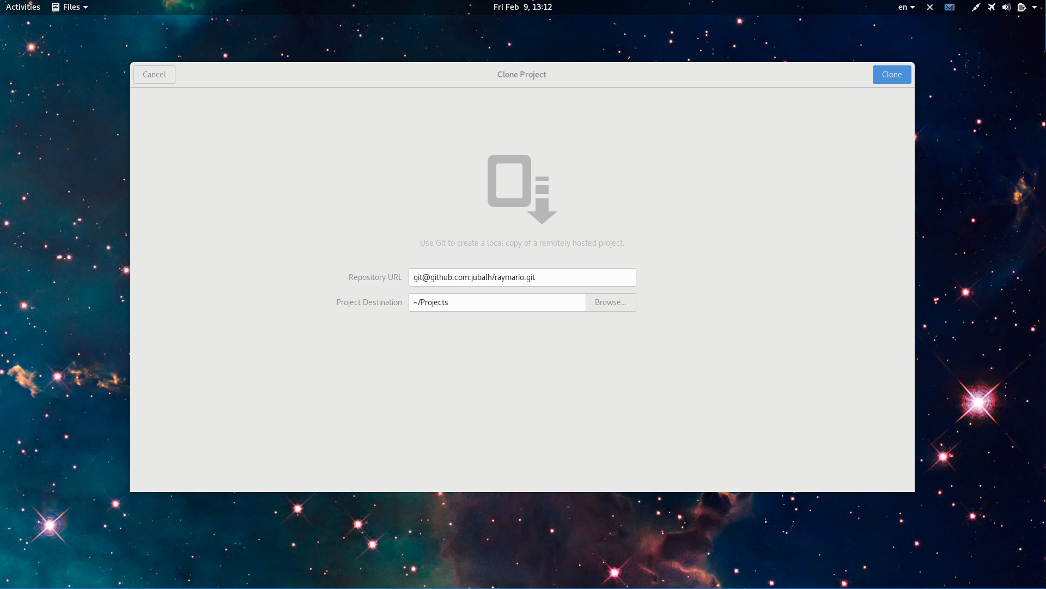The height and width of the screenshot is (589, 1046).
Task: Click the Browse... button for destination
Action: pos(611,302)
